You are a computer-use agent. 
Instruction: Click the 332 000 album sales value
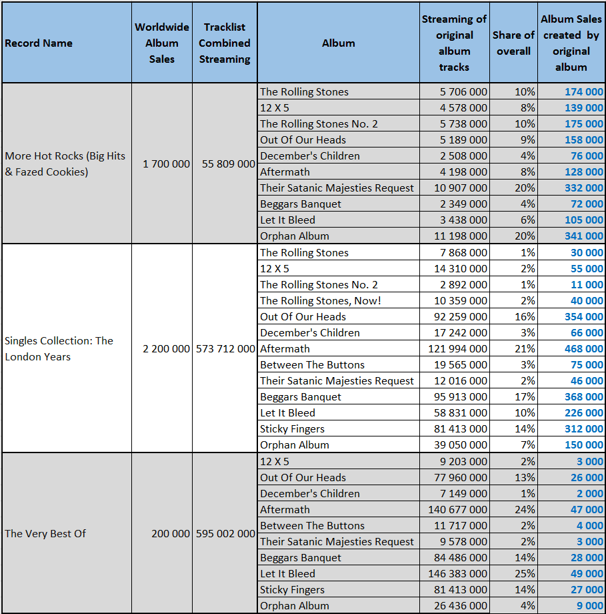584,188
